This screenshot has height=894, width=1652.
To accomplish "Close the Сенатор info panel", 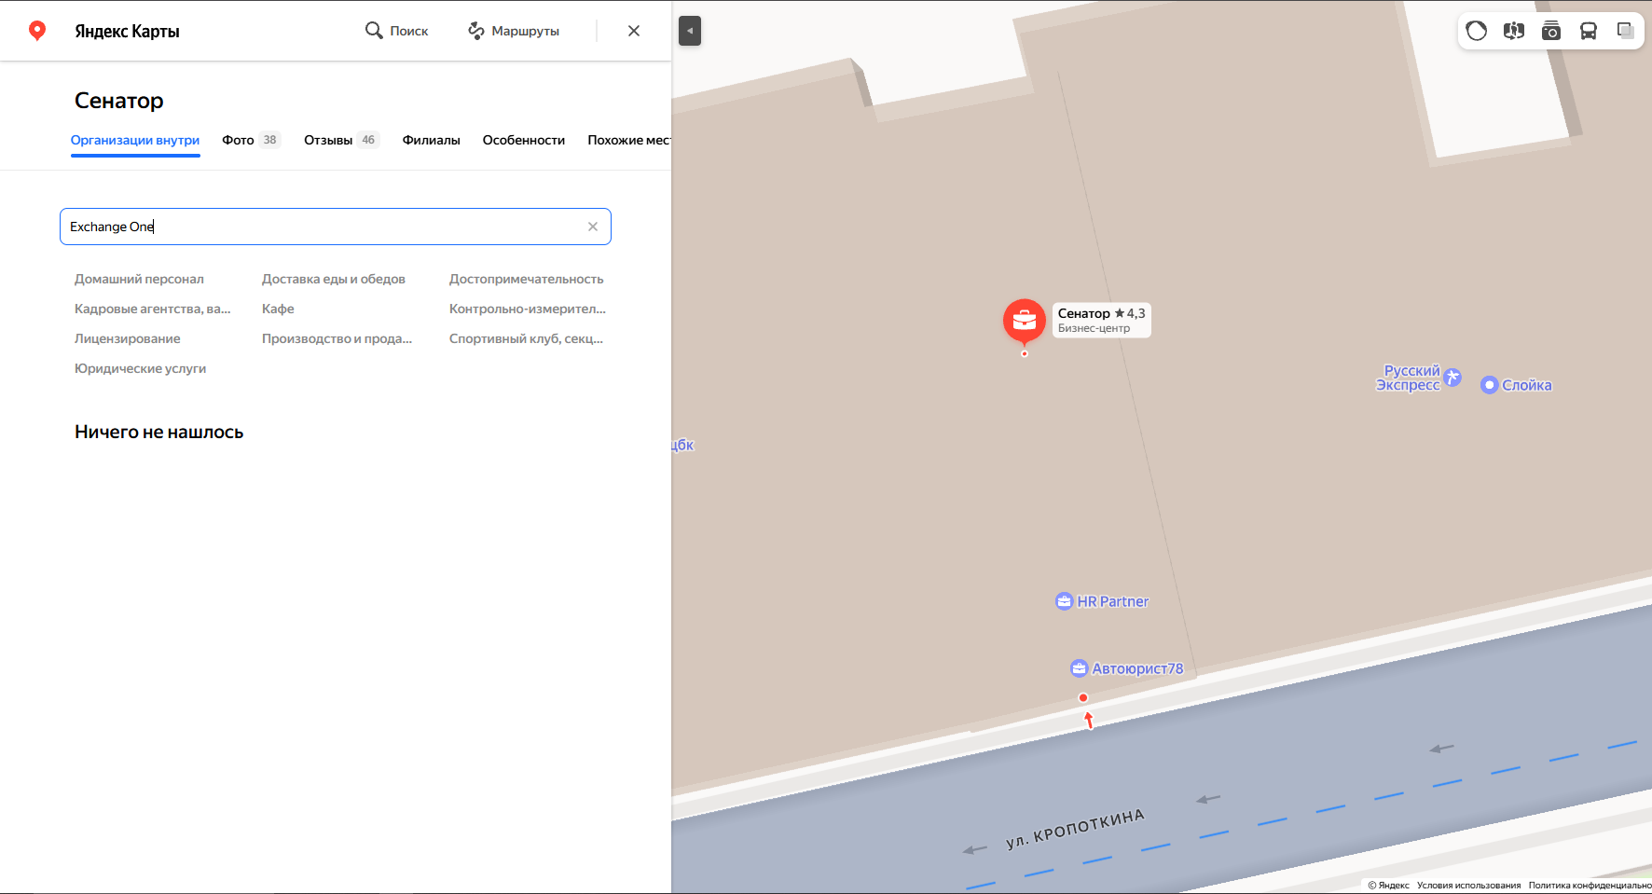I will coord(634,31).
